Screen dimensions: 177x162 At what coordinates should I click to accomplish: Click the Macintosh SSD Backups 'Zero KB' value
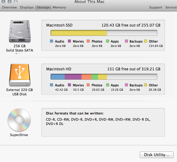[135, 46]
